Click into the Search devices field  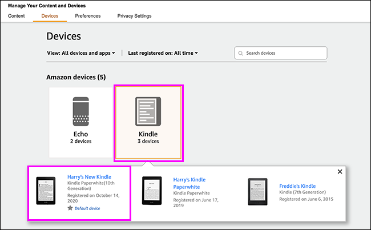pyautogui.click(x=284, y=53)
